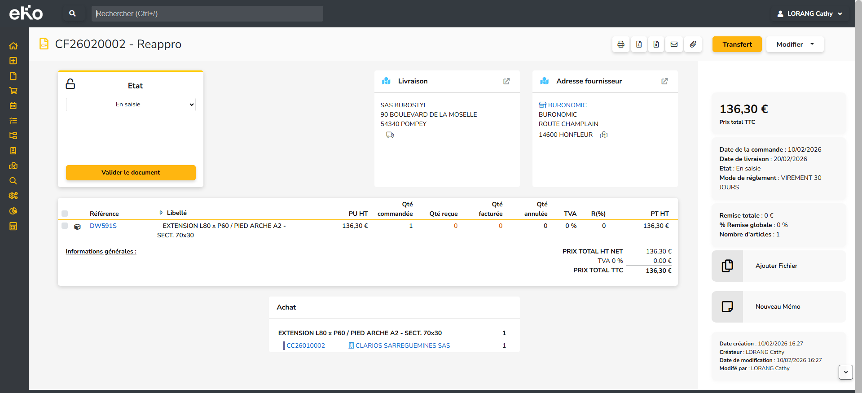862x393 pixels.
Task: Click the PU HT column header
Action: click(x=358, y=214)
